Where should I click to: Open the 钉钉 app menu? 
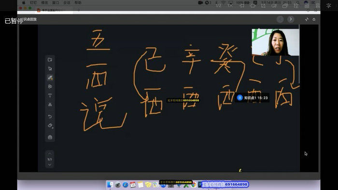[33, 2]
